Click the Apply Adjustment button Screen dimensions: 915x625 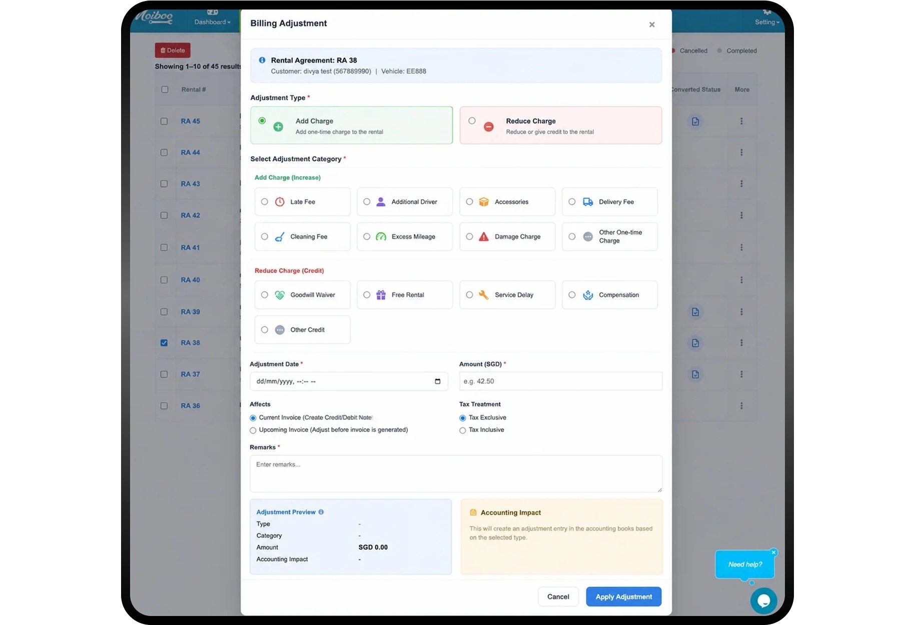tap(624, 597)
